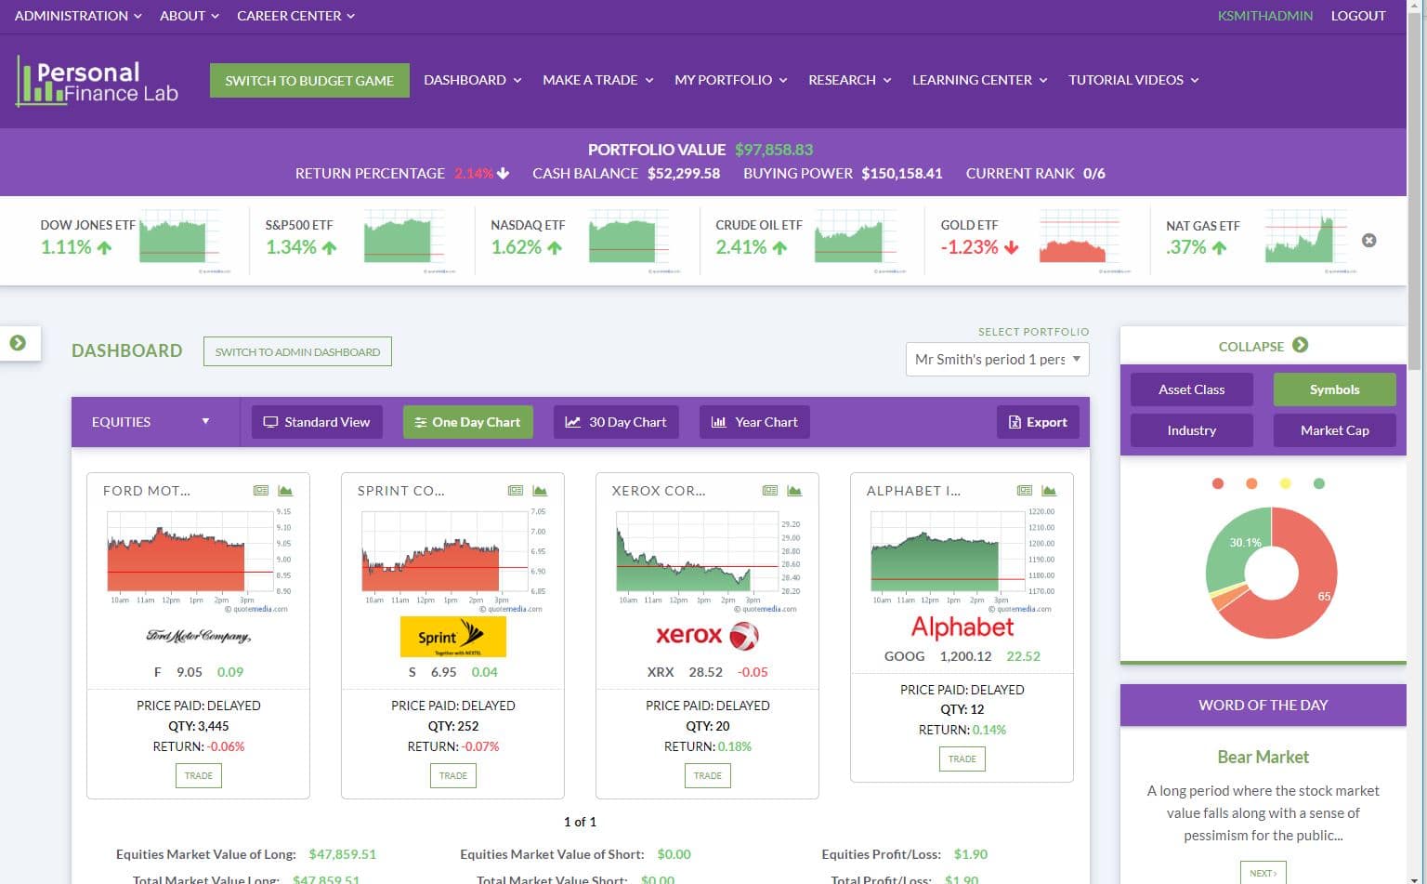Trade Ford Motor stock
This screenshot has width=1427, height=884.
click(199, 775)
